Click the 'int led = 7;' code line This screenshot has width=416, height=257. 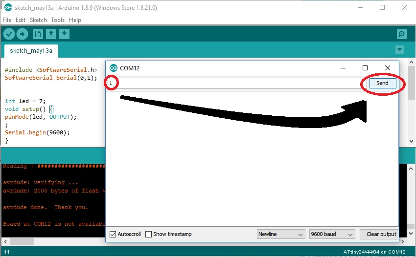[x=25, y=101]
